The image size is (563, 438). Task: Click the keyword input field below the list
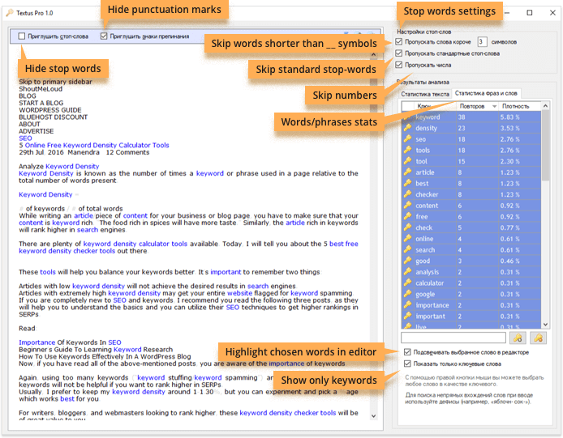(453, 338)
